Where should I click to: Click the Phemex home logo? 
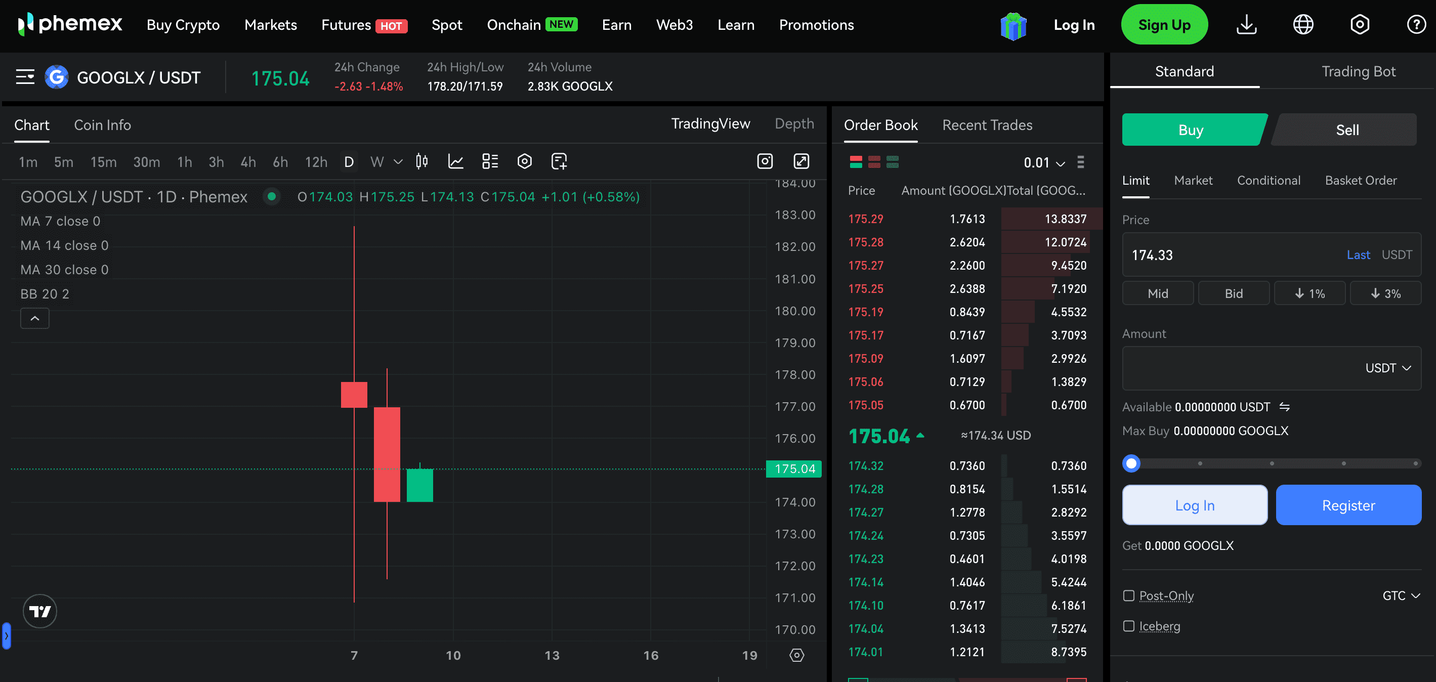[70, 24]
